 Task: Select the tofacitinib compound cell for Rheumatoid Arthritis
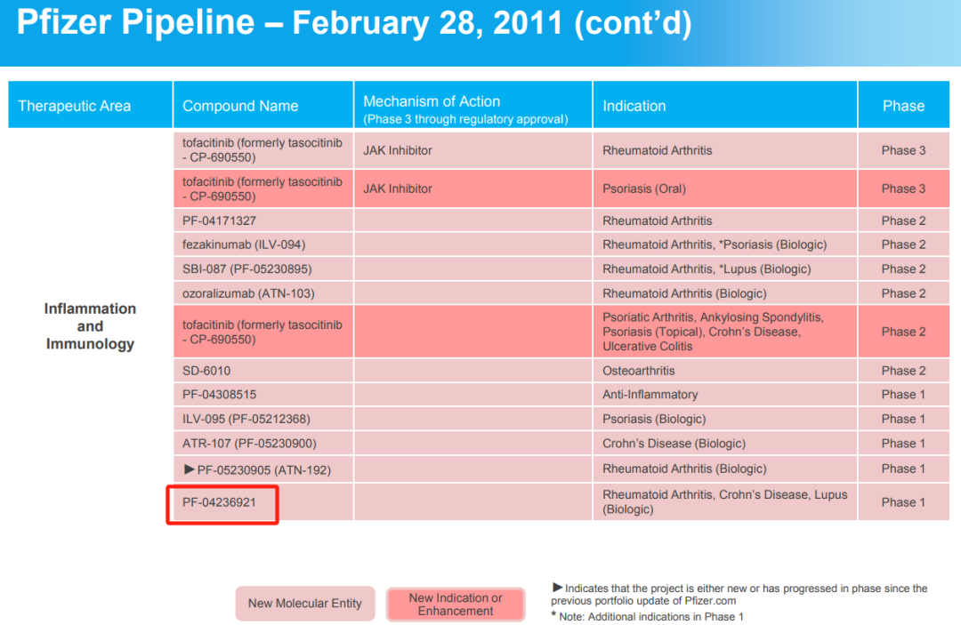(x=262, y=150)
